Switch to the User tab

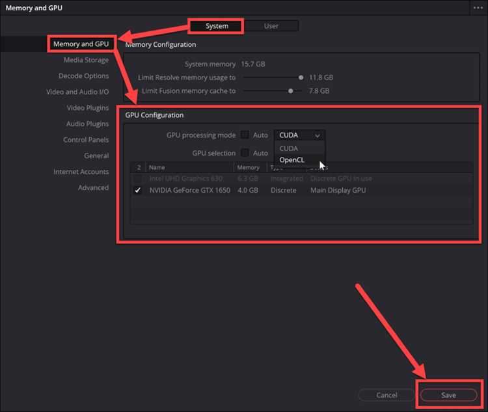(271, 26)
